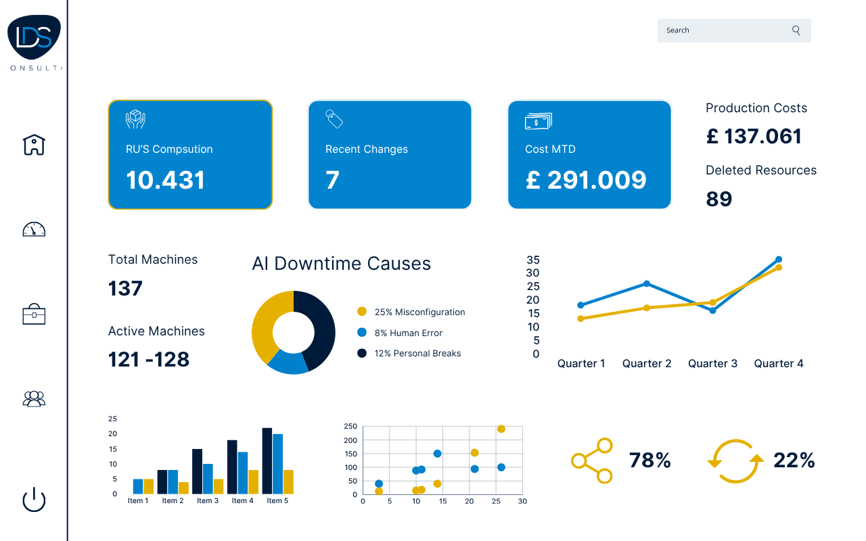This screenshot has height=541, width=866.
Task: Open the briefcase icon in sidebar
Action: tap(34, 314)
